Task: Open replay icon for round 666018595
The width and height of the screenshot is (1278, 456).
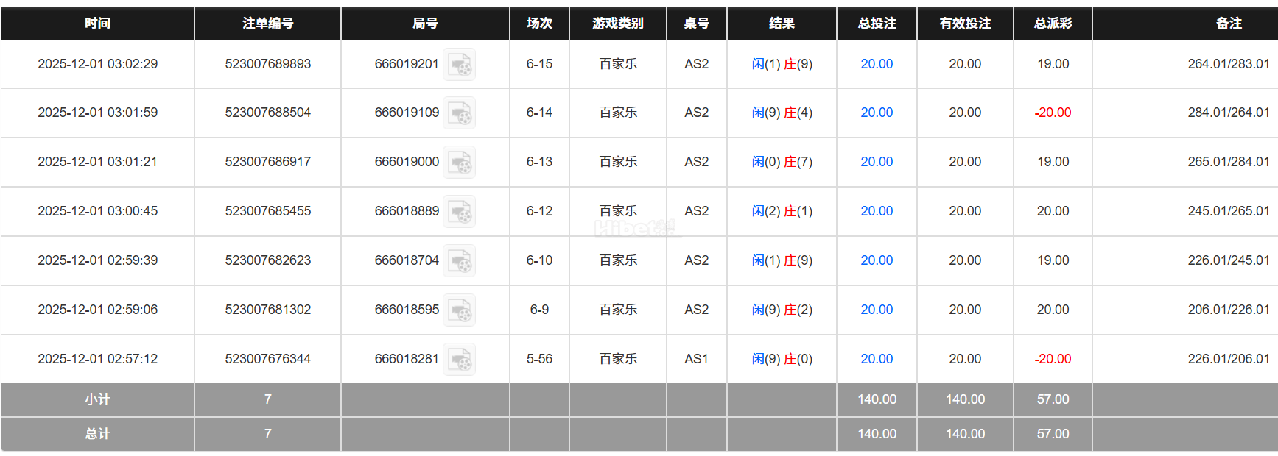Action: click(459, 310)
